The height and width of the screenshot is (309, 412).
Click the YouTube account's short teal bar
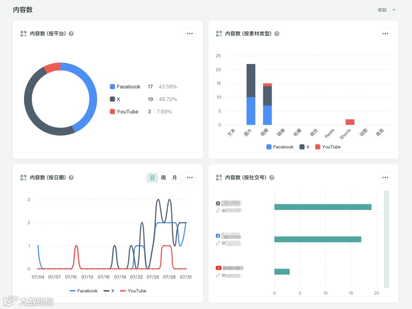click(x=282, y=272)
